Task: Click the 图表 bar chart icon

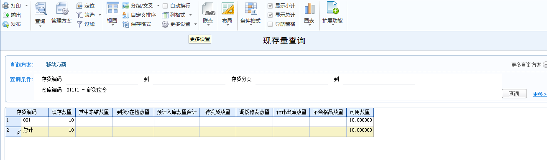Action: pos(309,8)
